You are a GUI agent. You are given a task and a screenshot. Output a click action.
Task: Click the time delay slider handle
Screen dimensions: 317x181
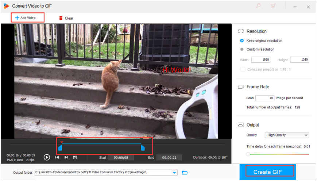248,154
